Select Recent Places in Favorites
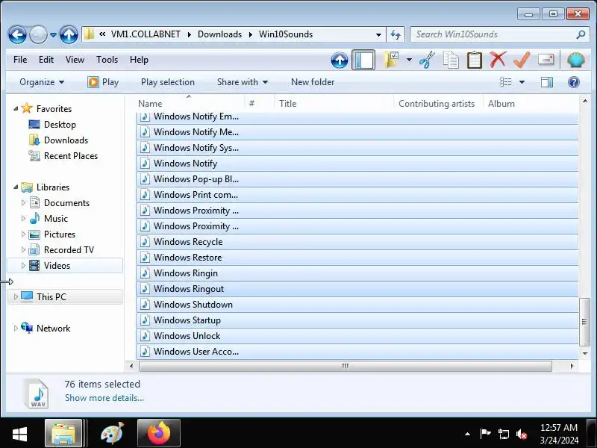 click(71, 156)
